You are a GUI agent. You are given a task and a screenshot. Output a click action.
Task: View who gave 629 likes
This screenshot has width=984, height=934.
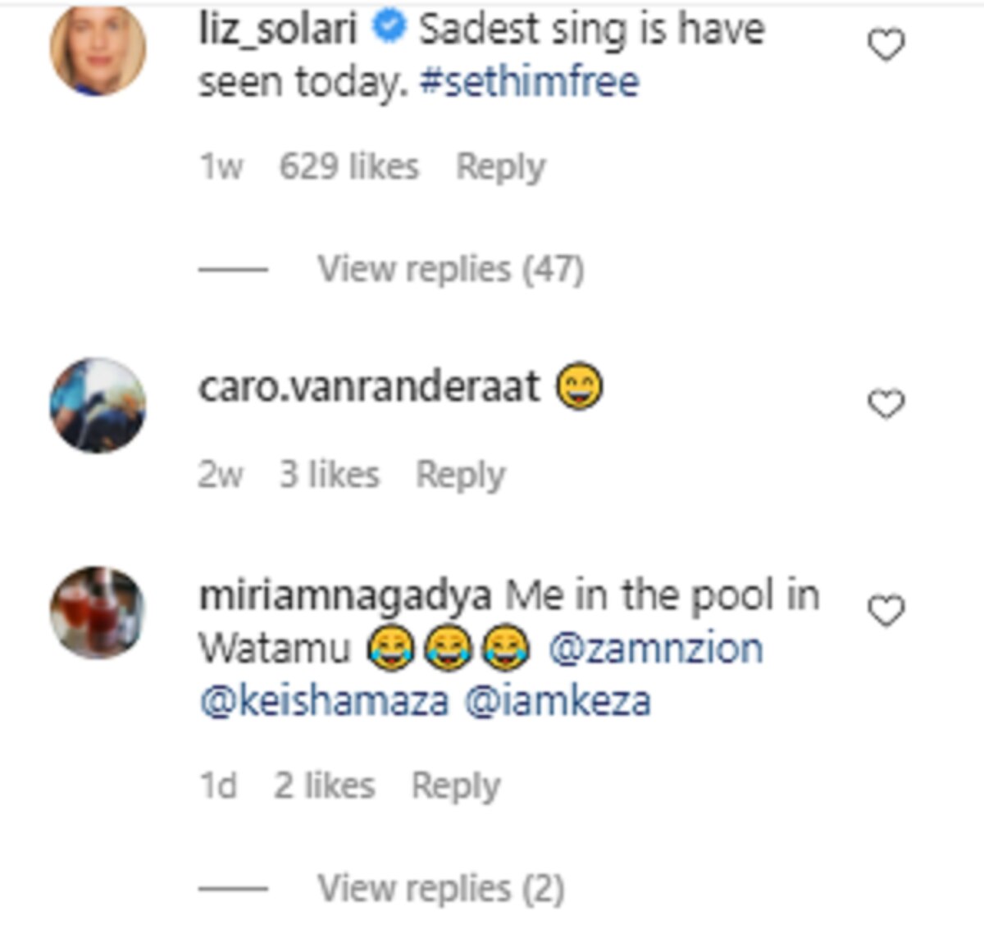click(348, 167)
